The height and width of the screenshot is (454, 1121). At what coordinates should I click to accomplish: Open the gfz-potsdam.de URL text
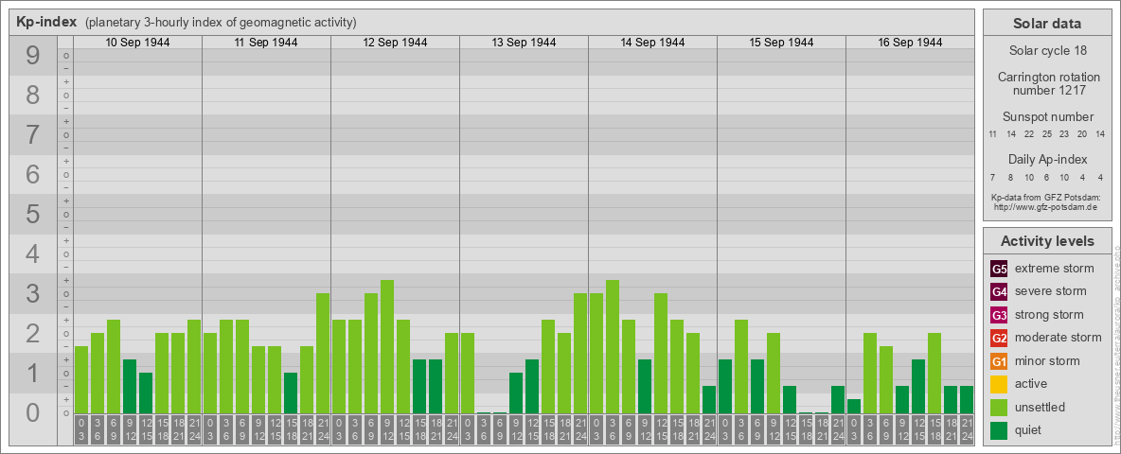click(x=1045, y=206)
